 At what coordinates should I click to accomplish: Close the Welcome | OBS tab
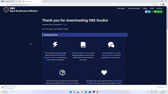[x=41, y=2]
